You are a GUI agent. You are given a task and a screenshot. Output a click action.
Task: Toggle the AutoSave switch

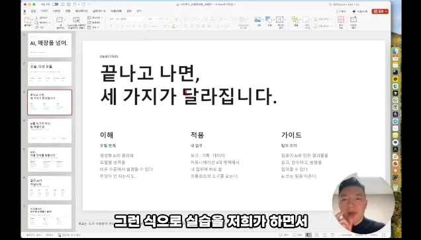tap(56, 4)
